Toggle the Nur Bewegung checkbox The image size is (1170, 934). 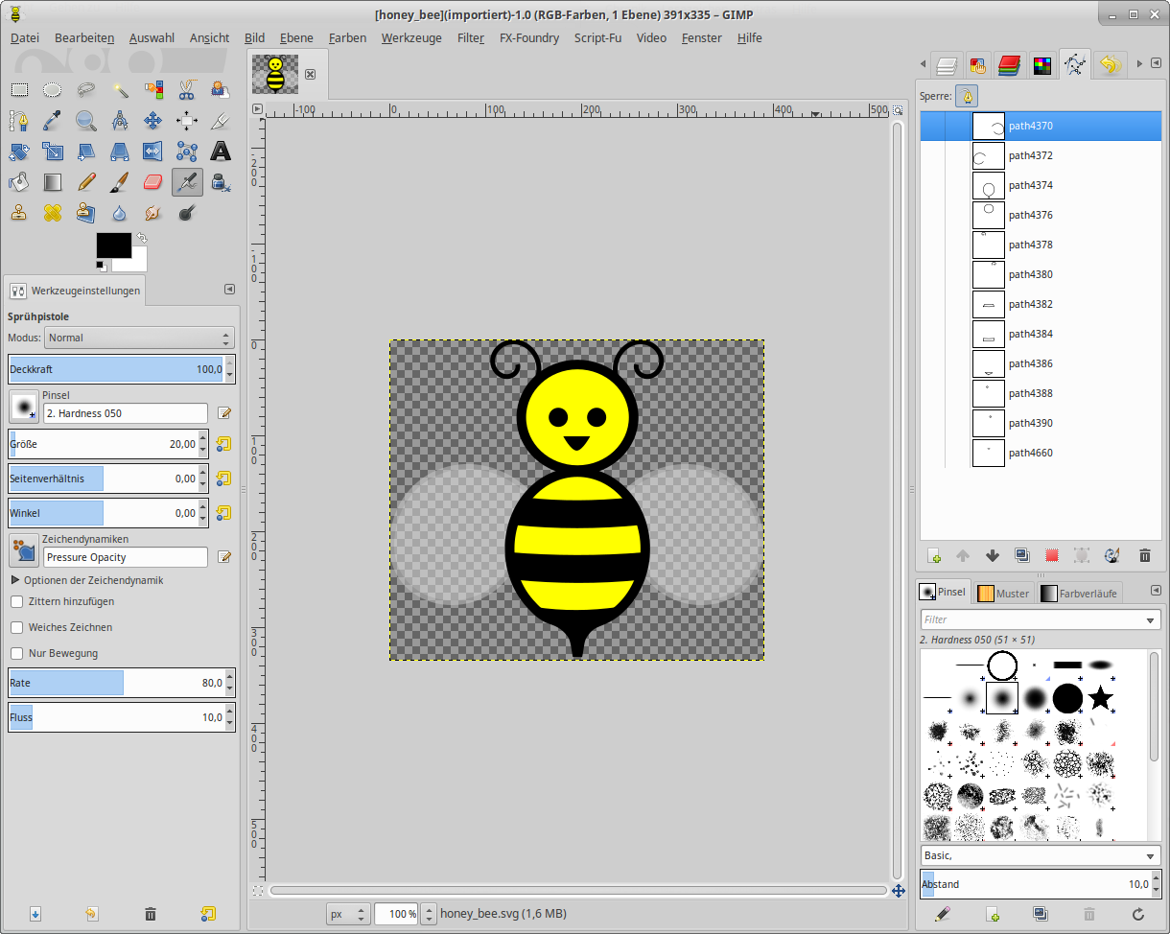pos(17,653)
